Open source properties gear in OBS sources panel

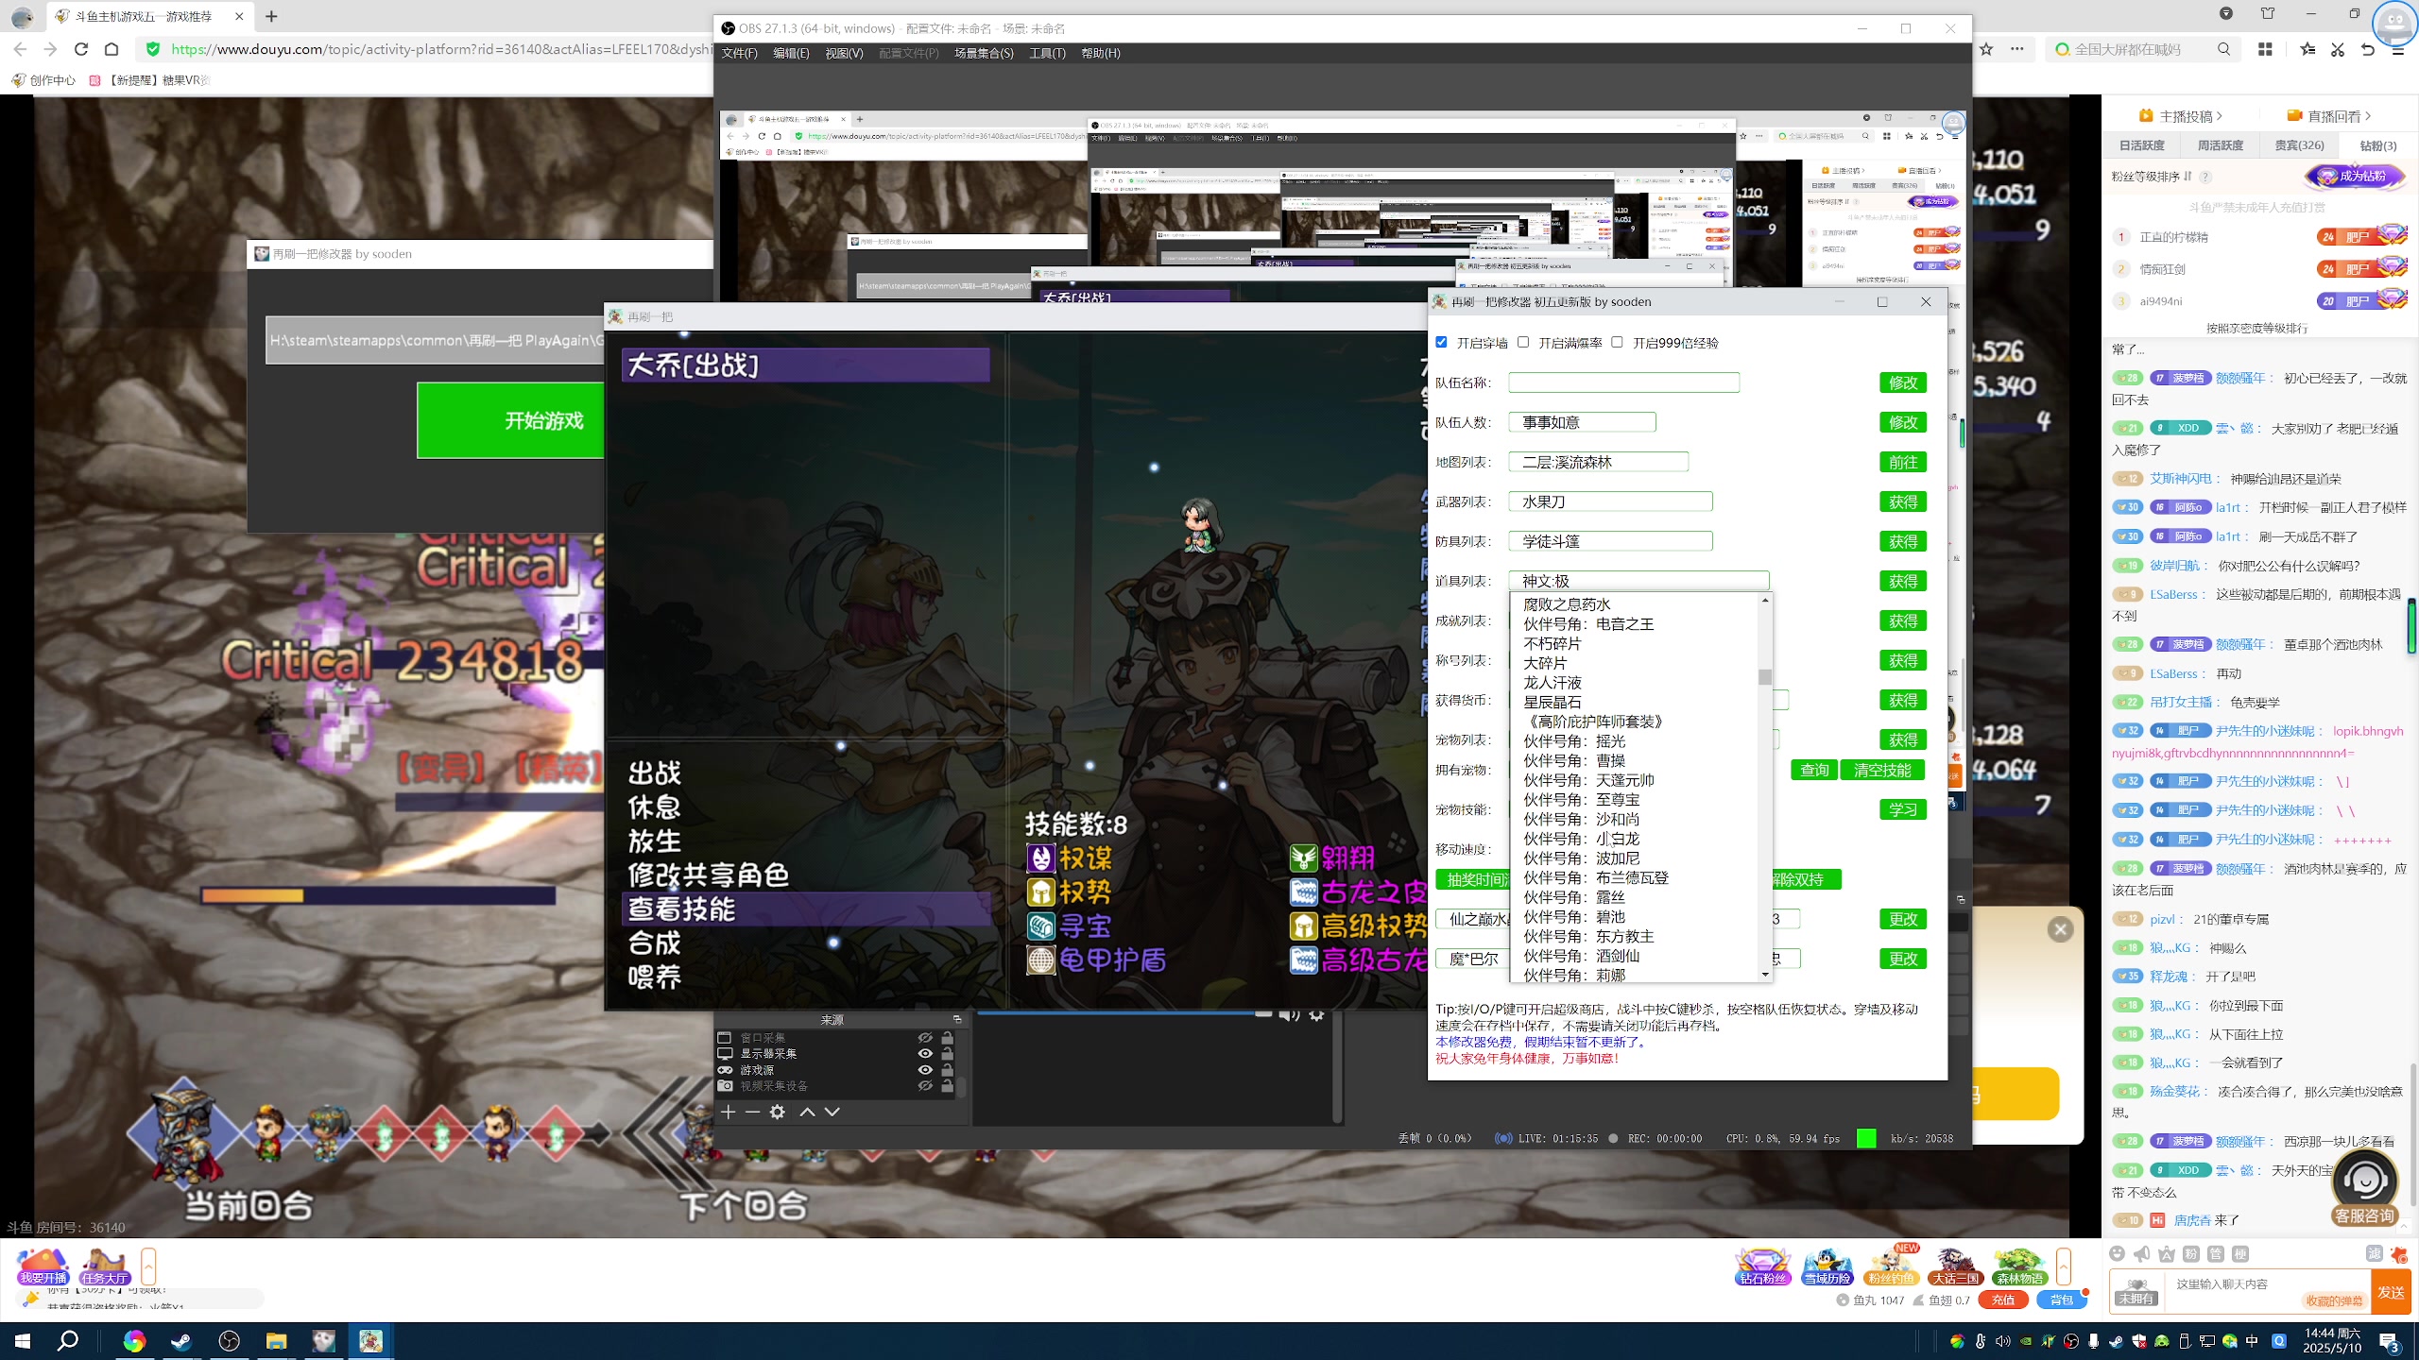777,1112
